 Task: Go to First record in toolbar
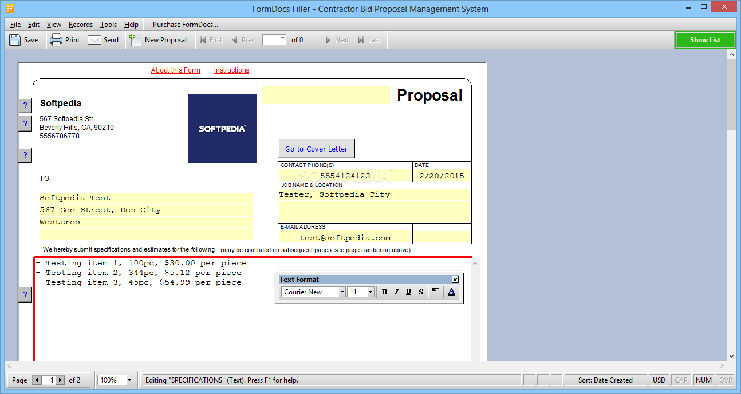point(210,40)
